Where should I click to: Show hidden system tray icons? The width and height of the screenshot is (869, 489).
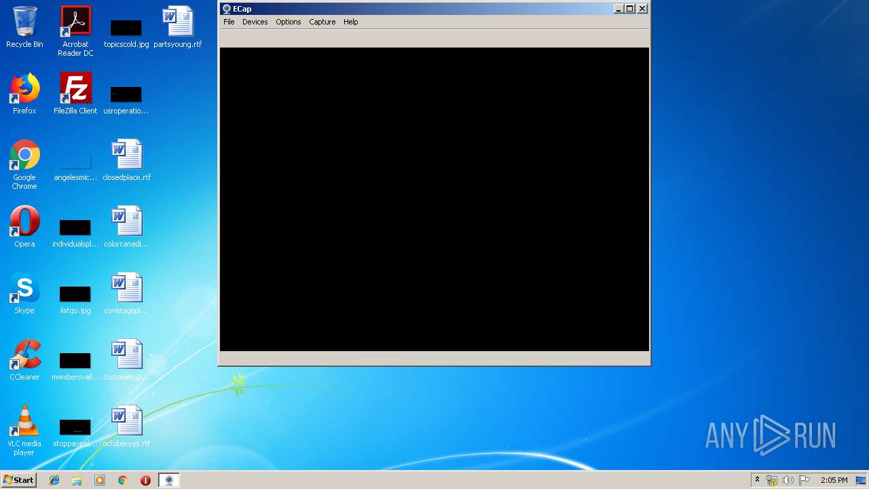(x=757, y=480)
